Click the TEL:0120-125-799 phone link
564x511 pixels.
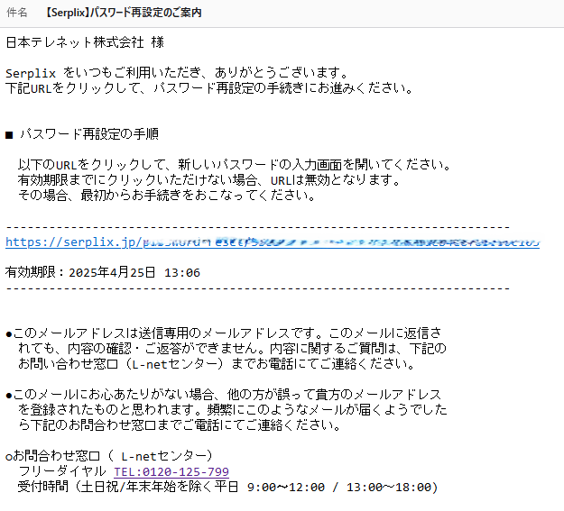171,471
